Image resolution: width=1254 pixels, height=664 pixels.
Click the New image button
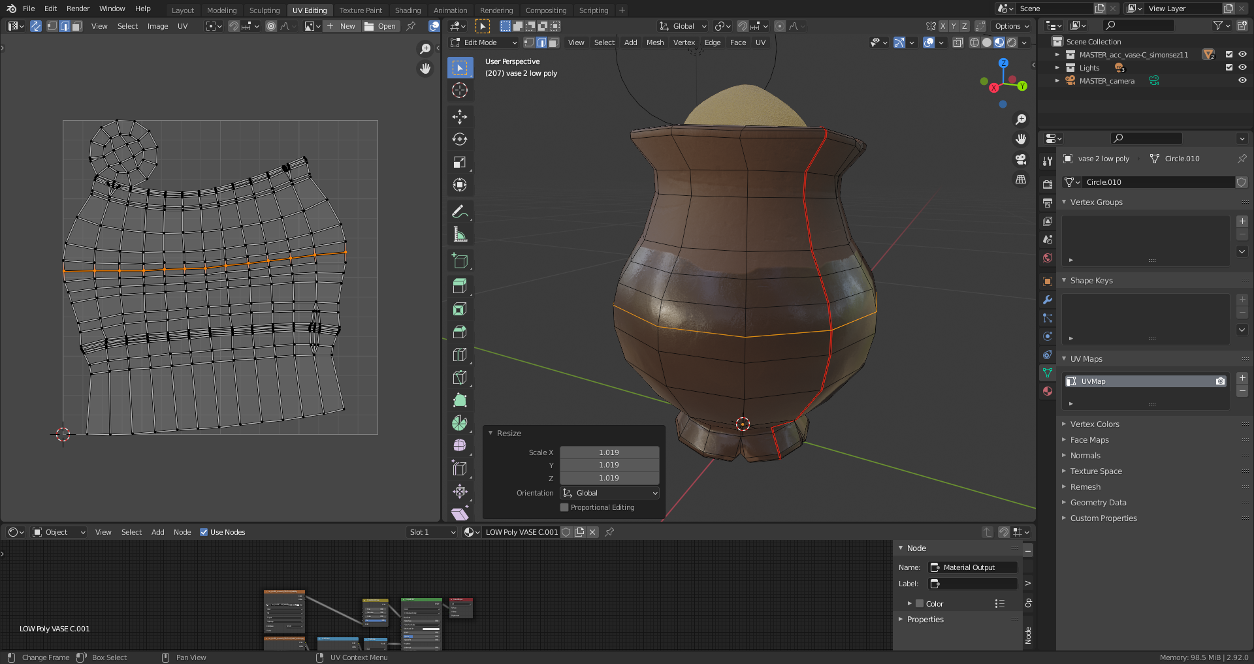coord(342,26)
